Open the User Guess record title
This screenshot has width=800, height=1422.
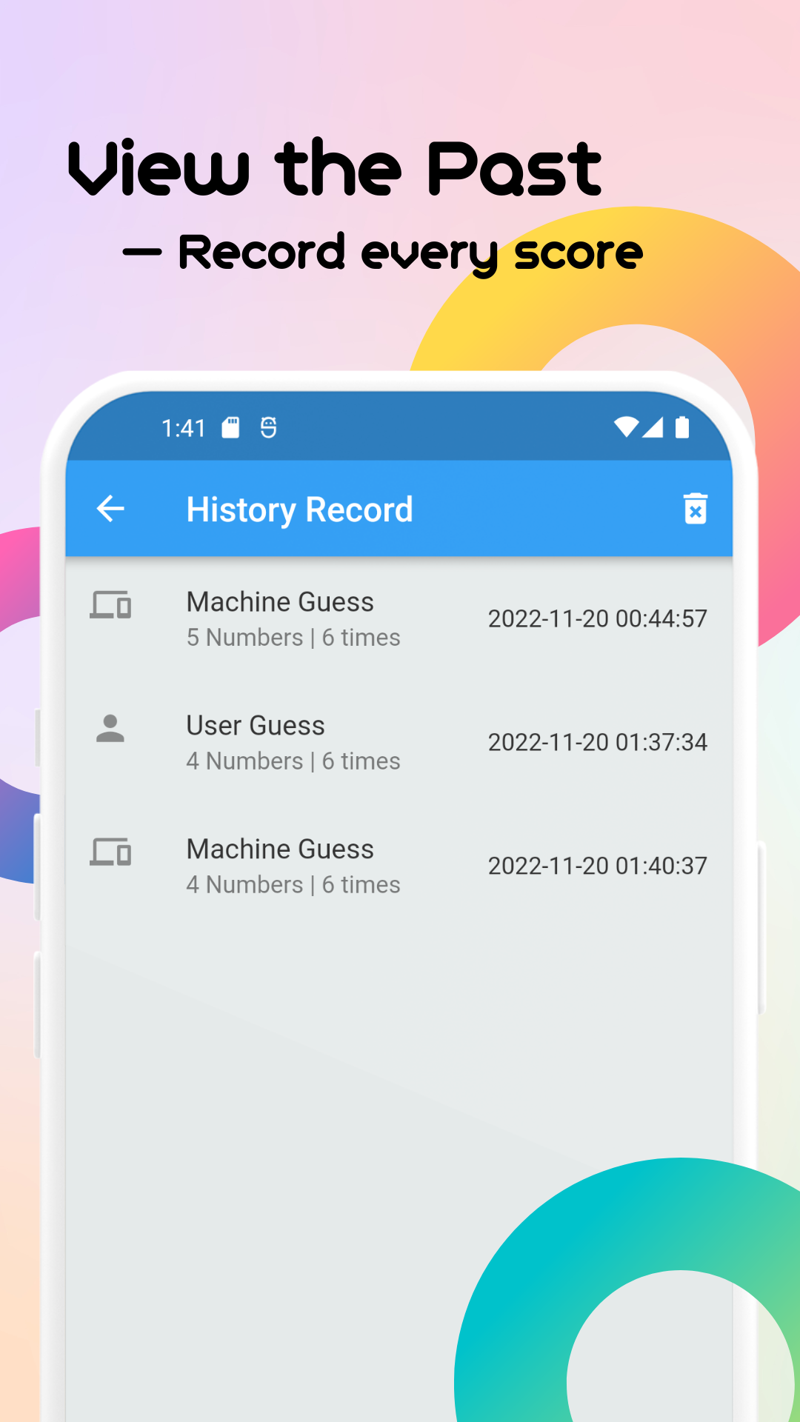tap(256, 726)
